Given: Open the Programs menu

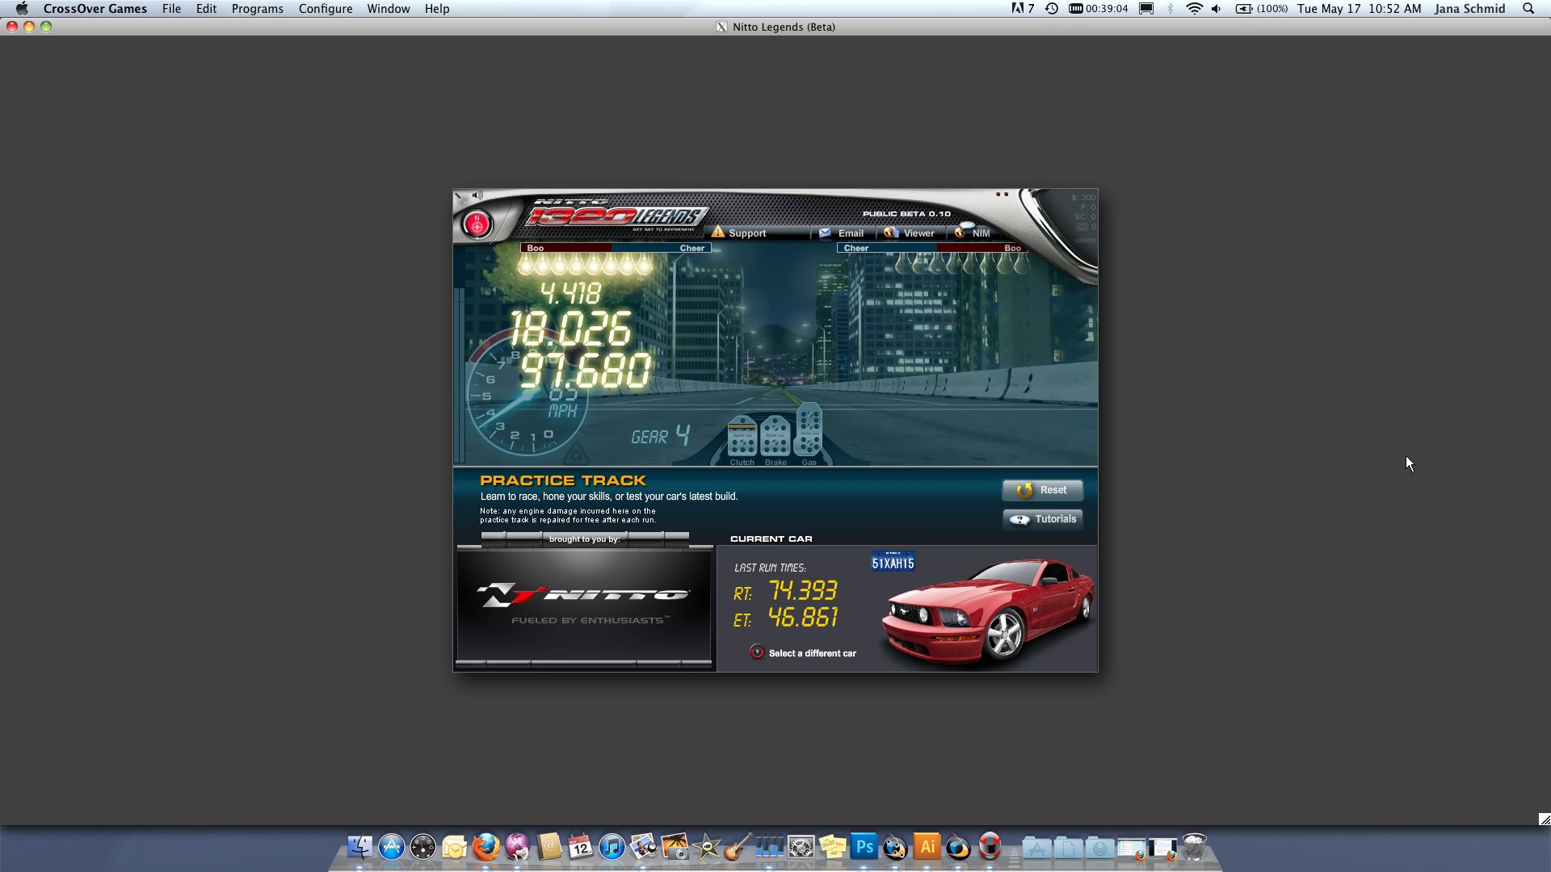Looking at the screenshot, I should pyautogui.click(x=257, y=9).
